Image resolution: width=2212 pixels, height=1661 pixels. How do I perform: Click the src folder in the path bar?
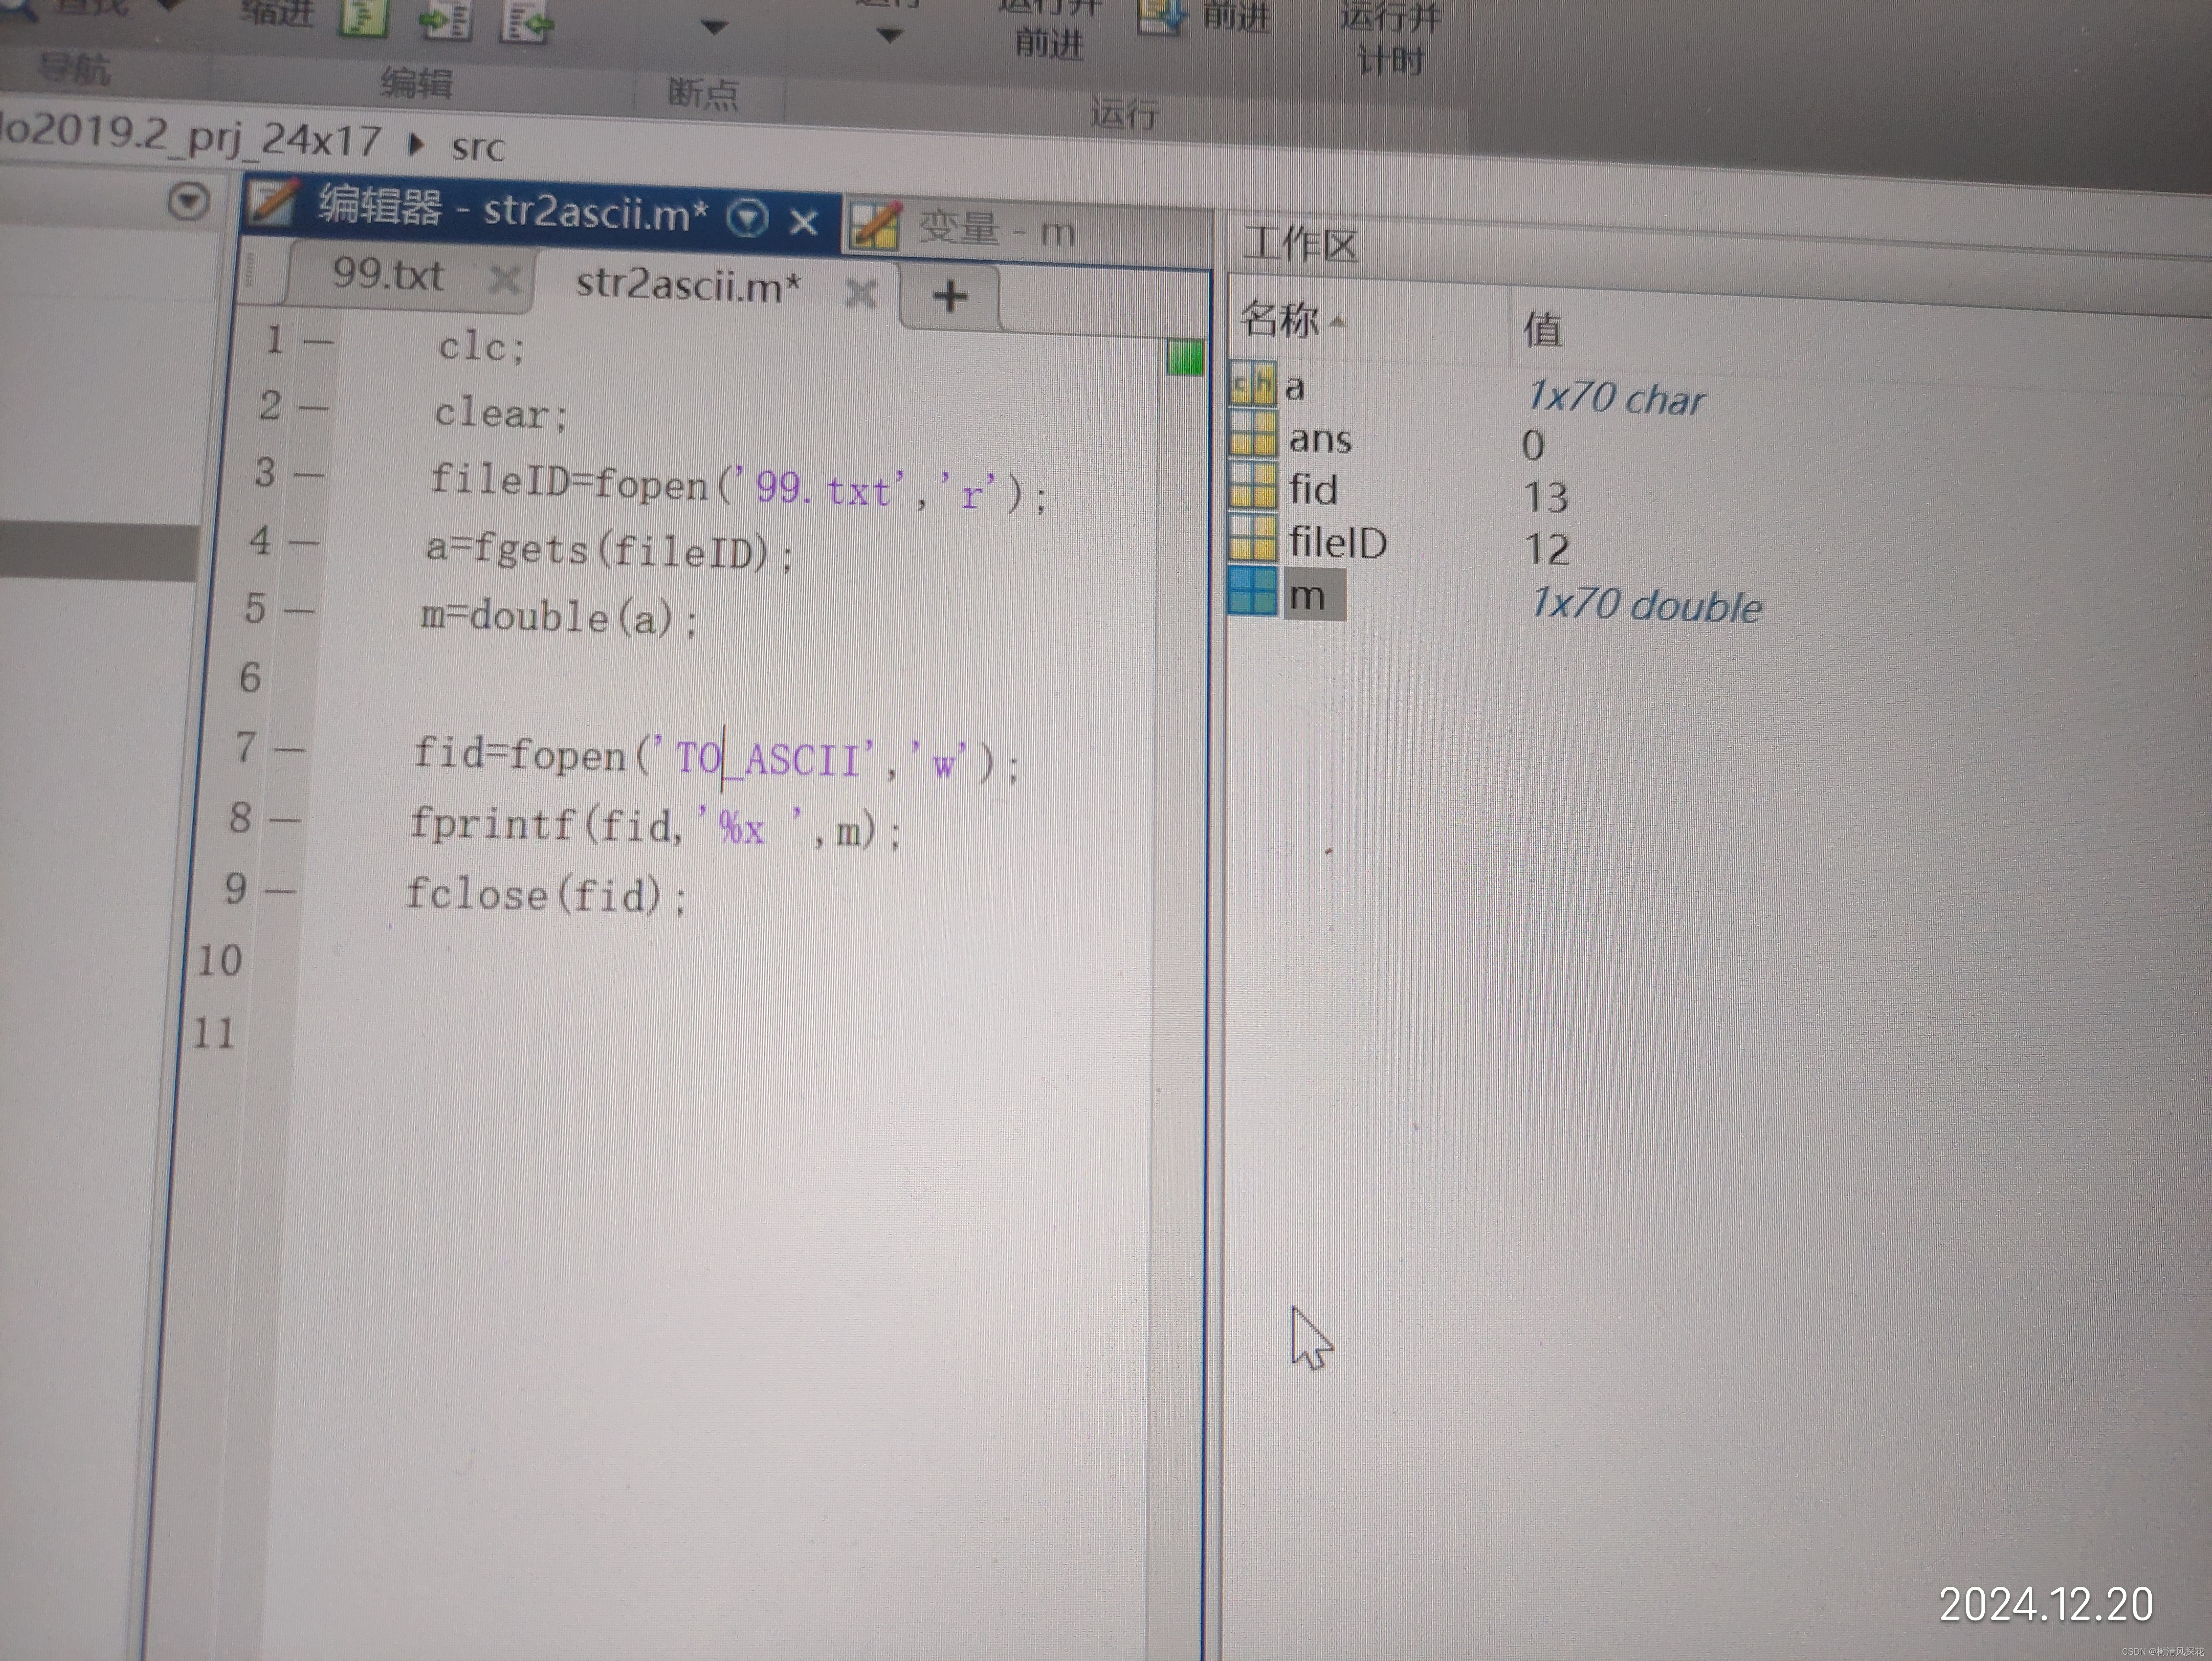pos(478,148)
